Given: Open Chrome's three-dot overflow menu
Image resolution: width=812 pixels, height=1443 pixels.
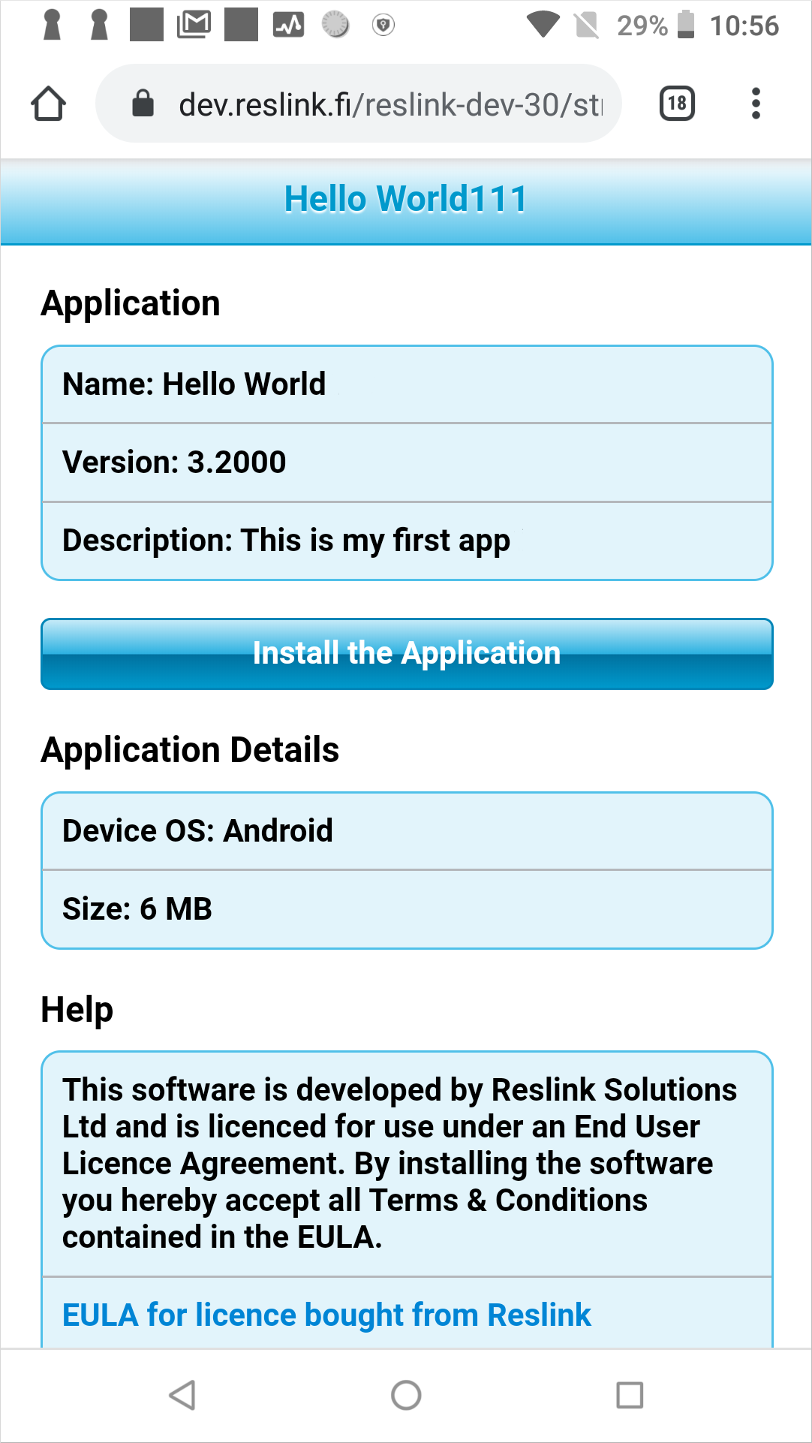Looking at the screenshot, I should pyautogui.click(x=756, y=104).
